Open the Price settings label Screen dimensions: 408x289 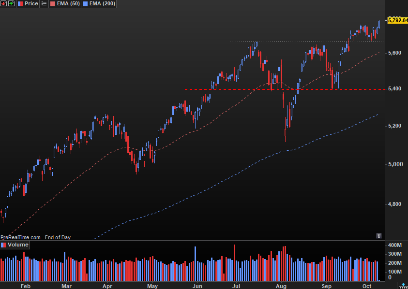click(31, 4)
